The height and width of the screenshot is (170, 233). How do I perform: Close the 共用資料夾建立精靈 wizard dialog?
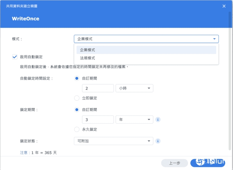(224, 6)
